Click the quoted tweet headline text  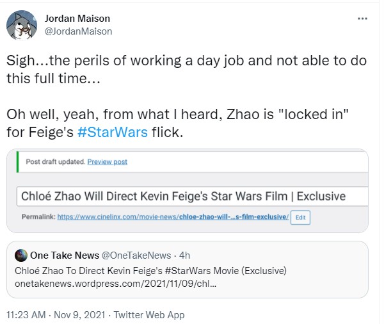150,271
